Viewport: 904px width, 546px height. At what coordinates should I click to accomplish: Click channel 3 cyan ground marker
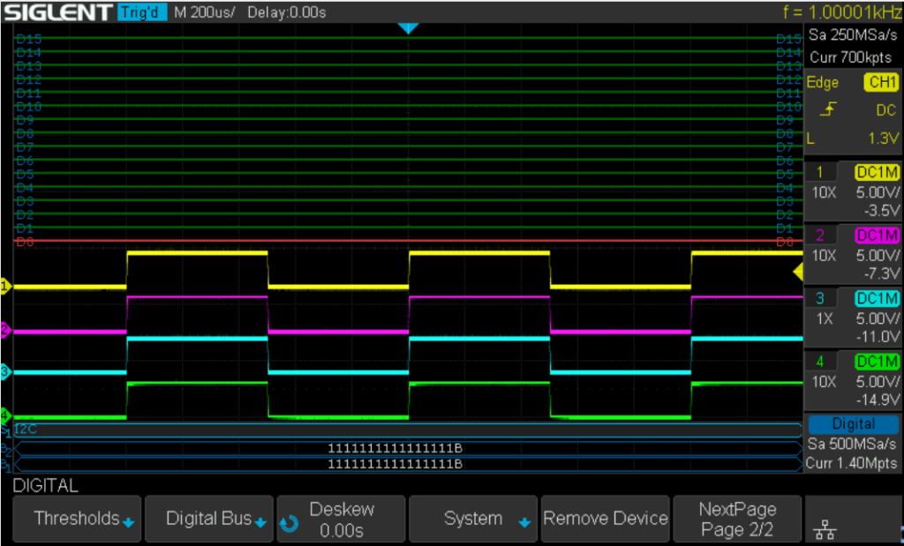[x=4, y=372]
